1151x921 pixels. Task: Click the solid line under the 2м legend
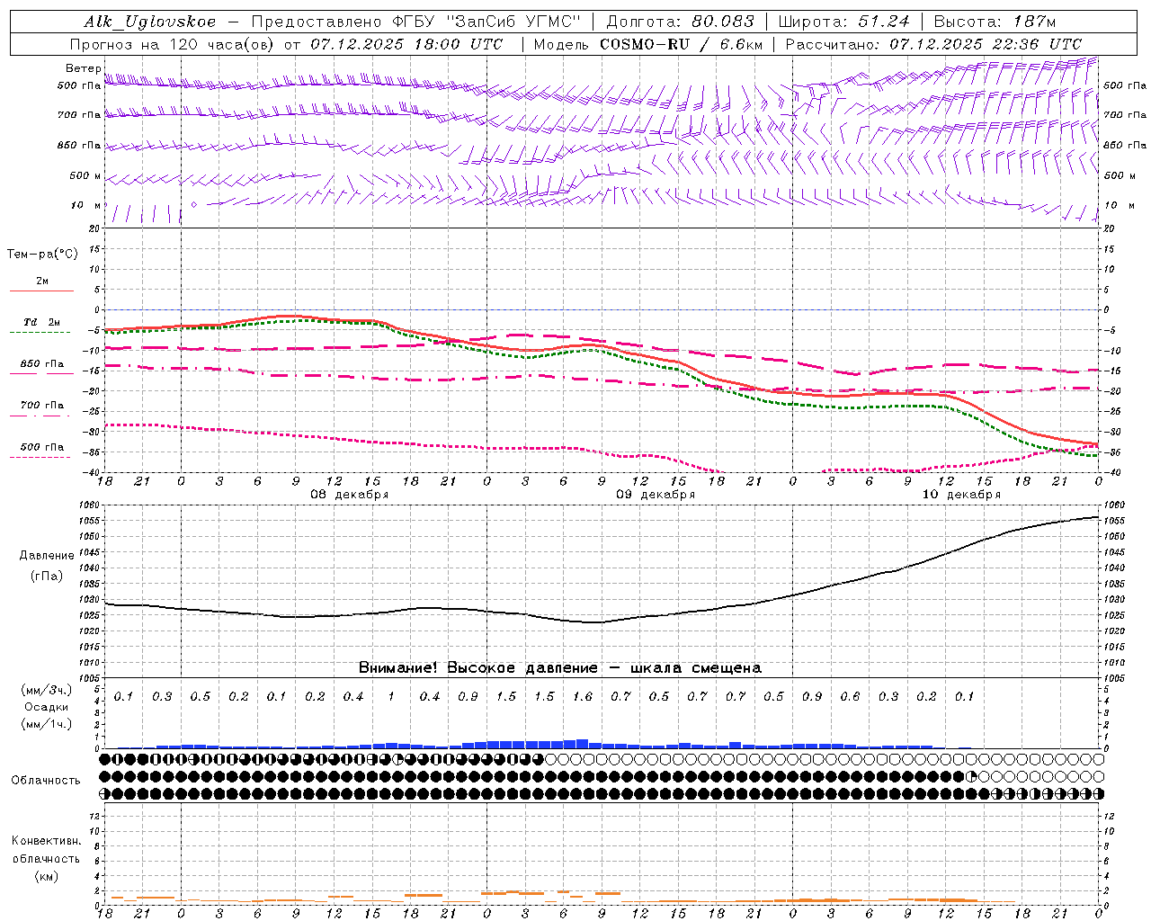(x=41, y=291)
